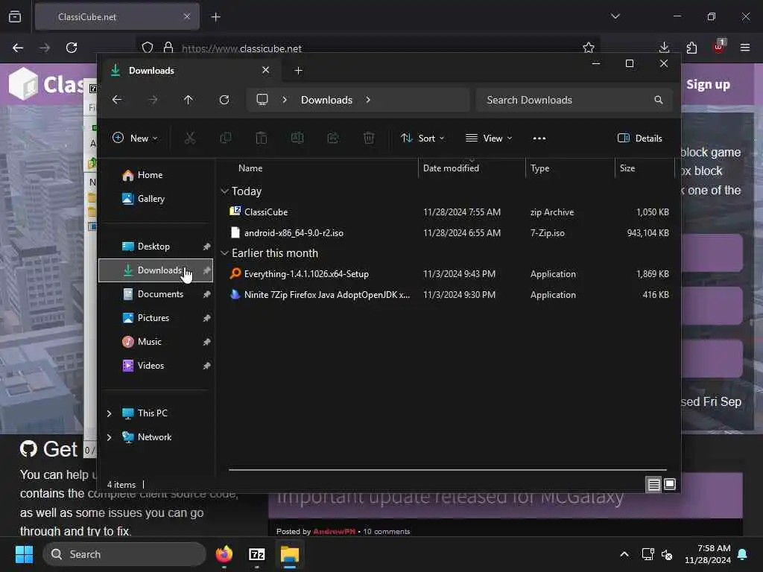Open Firefox extensions puzzle icon

[x=691, y=48]
